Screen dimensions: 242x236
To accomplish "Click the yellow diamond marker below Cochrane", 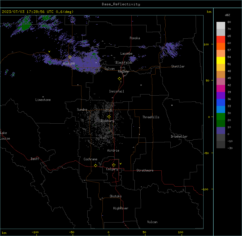I will click(95, 165).
